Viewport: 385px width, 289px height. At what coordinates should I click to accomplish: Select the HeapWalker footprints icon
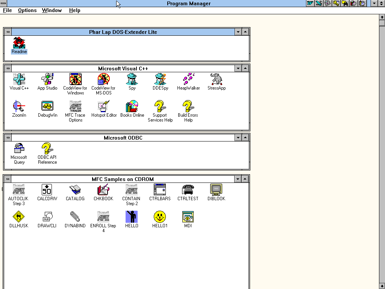pos(188,79)
